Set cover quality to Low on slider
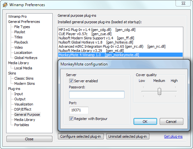 click(x=143, y=91)
